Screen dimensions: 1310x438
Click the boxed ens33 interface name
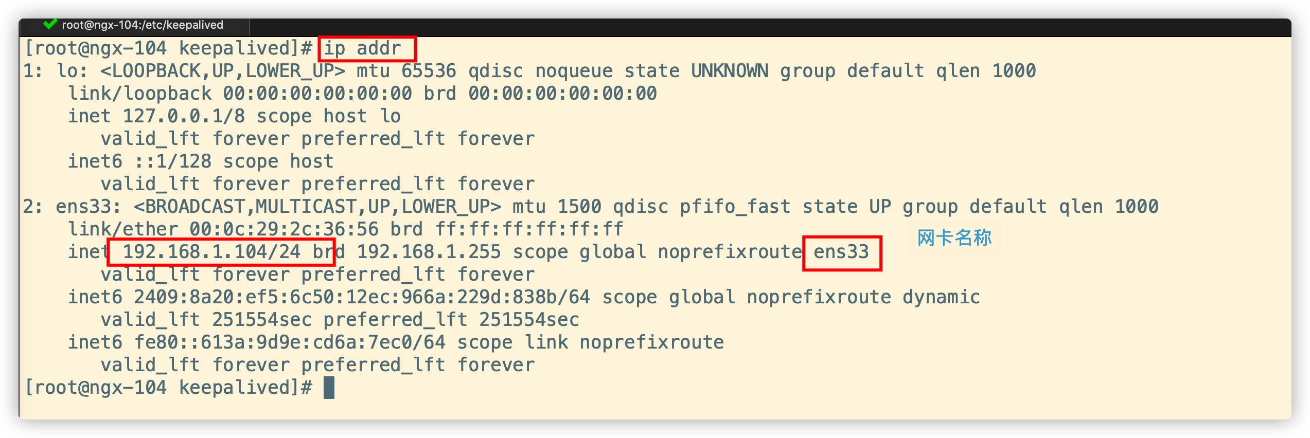coord(842,252)
